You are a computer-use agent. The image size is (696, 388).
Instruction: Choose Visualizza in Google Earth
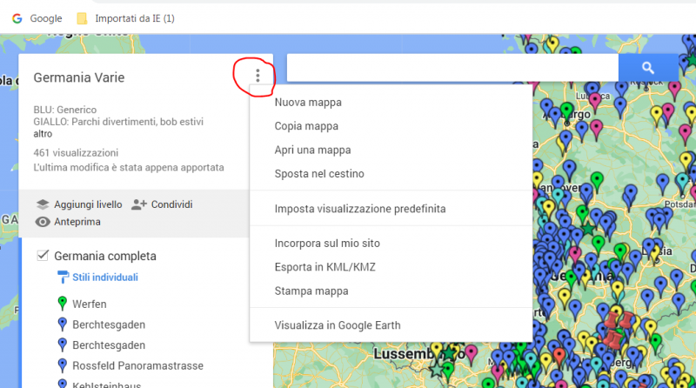point(338,325)
